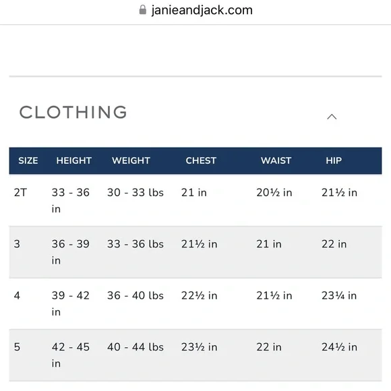The image size is (391, 391).
Task: Click the size 3 row label
Action: pos(17,244)
